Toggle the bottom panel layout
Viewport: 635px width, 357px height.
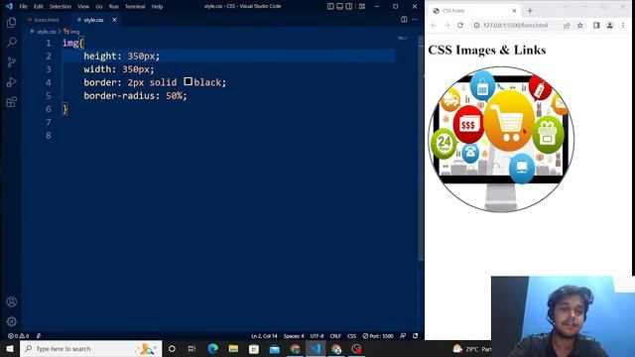coord(339,7)
